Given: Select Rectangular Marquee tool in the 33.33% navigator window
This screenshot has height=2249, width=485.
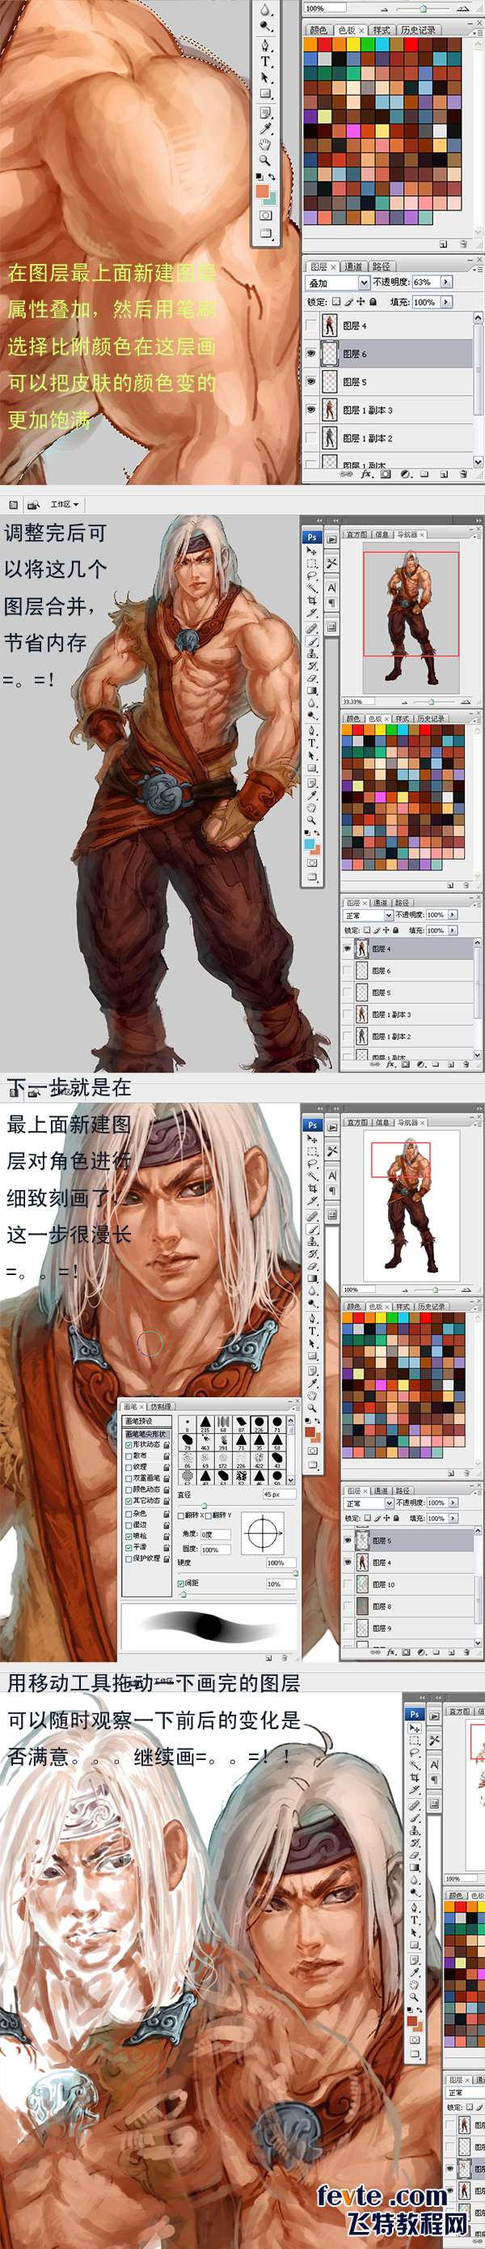Looking at the screenshot, I should coord(311,564).
